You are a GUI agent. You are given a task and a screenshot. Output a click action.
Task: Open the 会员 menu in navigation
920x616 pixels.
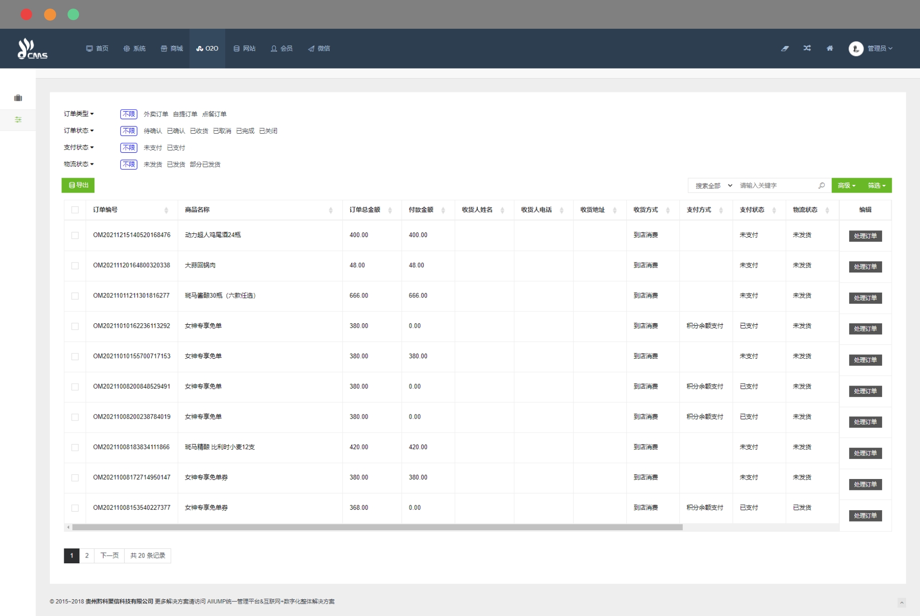tap(282, 48)
